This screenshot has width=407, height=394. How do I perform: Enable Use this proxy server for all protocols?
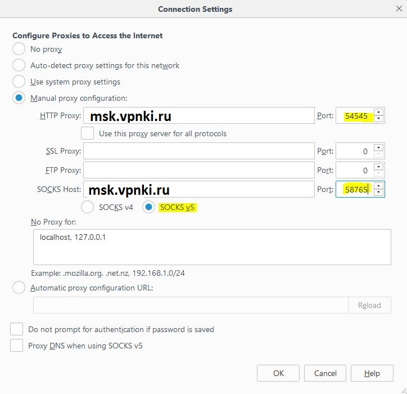point(87,133)
